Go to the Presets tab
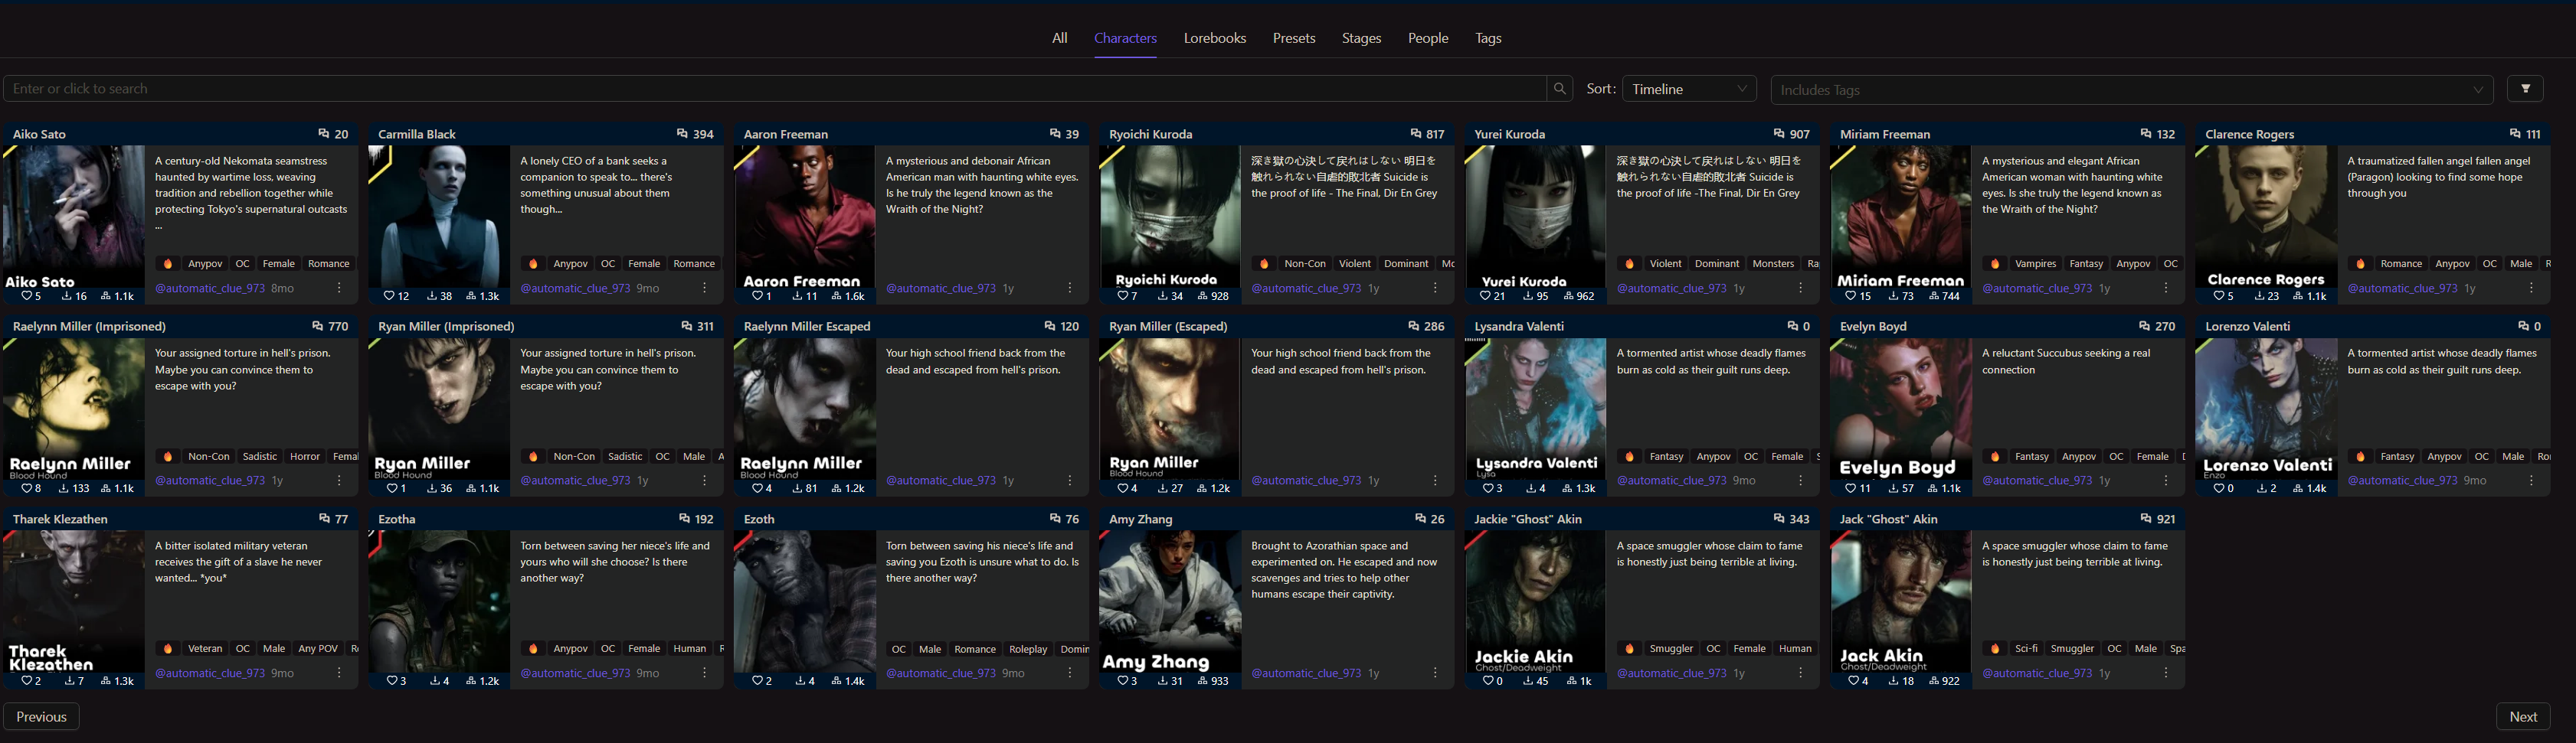Viewport: 2576px width, 743px height. tap(1293, 38)
